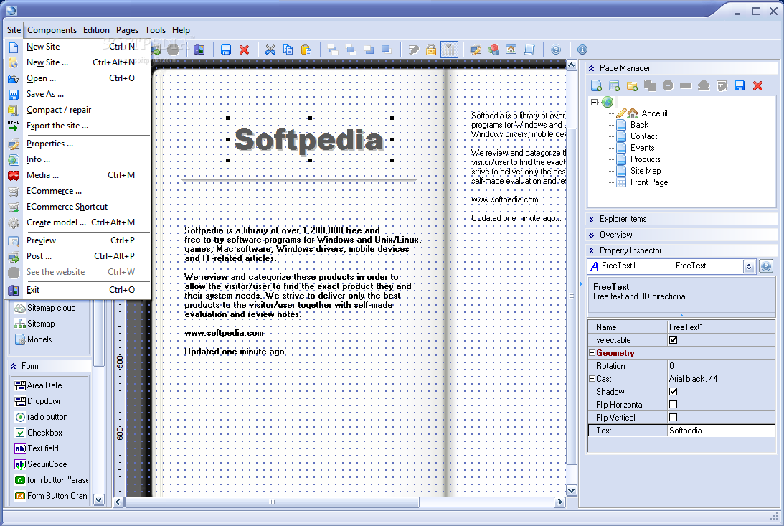
Task: Click the padlock Lock icon in toolbar
Action: pyautogui.click(x=431, y=50)
